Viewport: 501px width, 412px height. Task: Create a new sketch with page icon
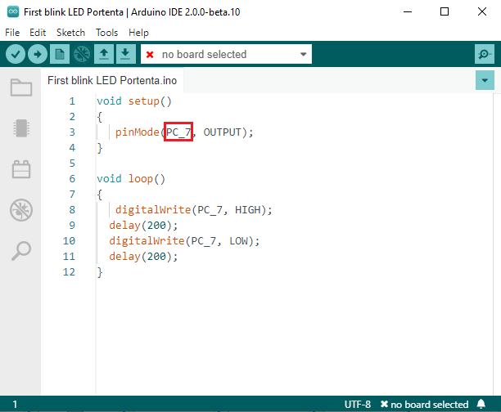(x=60, y=54)
